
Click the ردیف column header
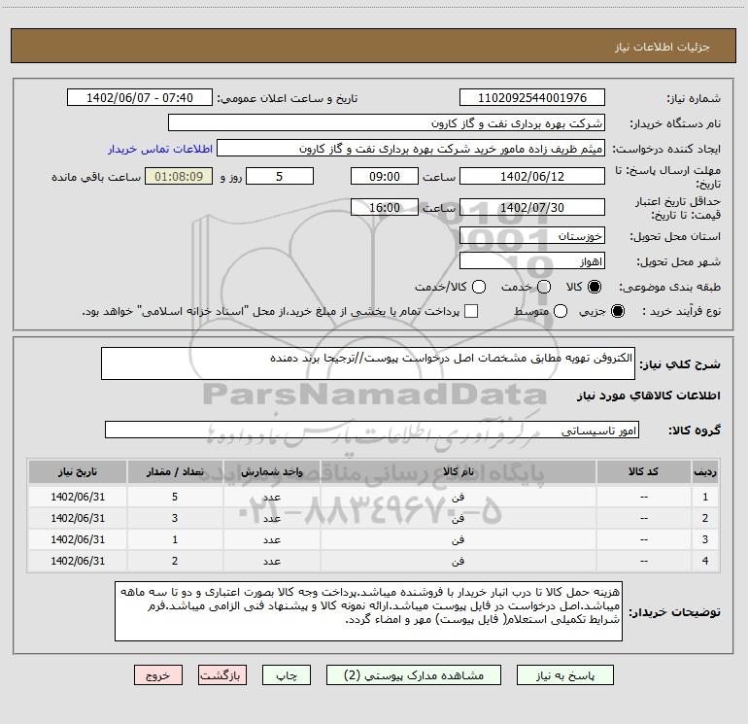point(705,471)
